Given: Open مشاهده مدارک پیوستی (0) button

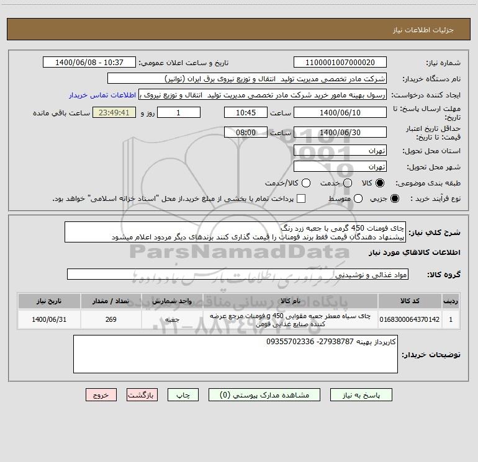Looking at the screenshot, I should [264, 395].
